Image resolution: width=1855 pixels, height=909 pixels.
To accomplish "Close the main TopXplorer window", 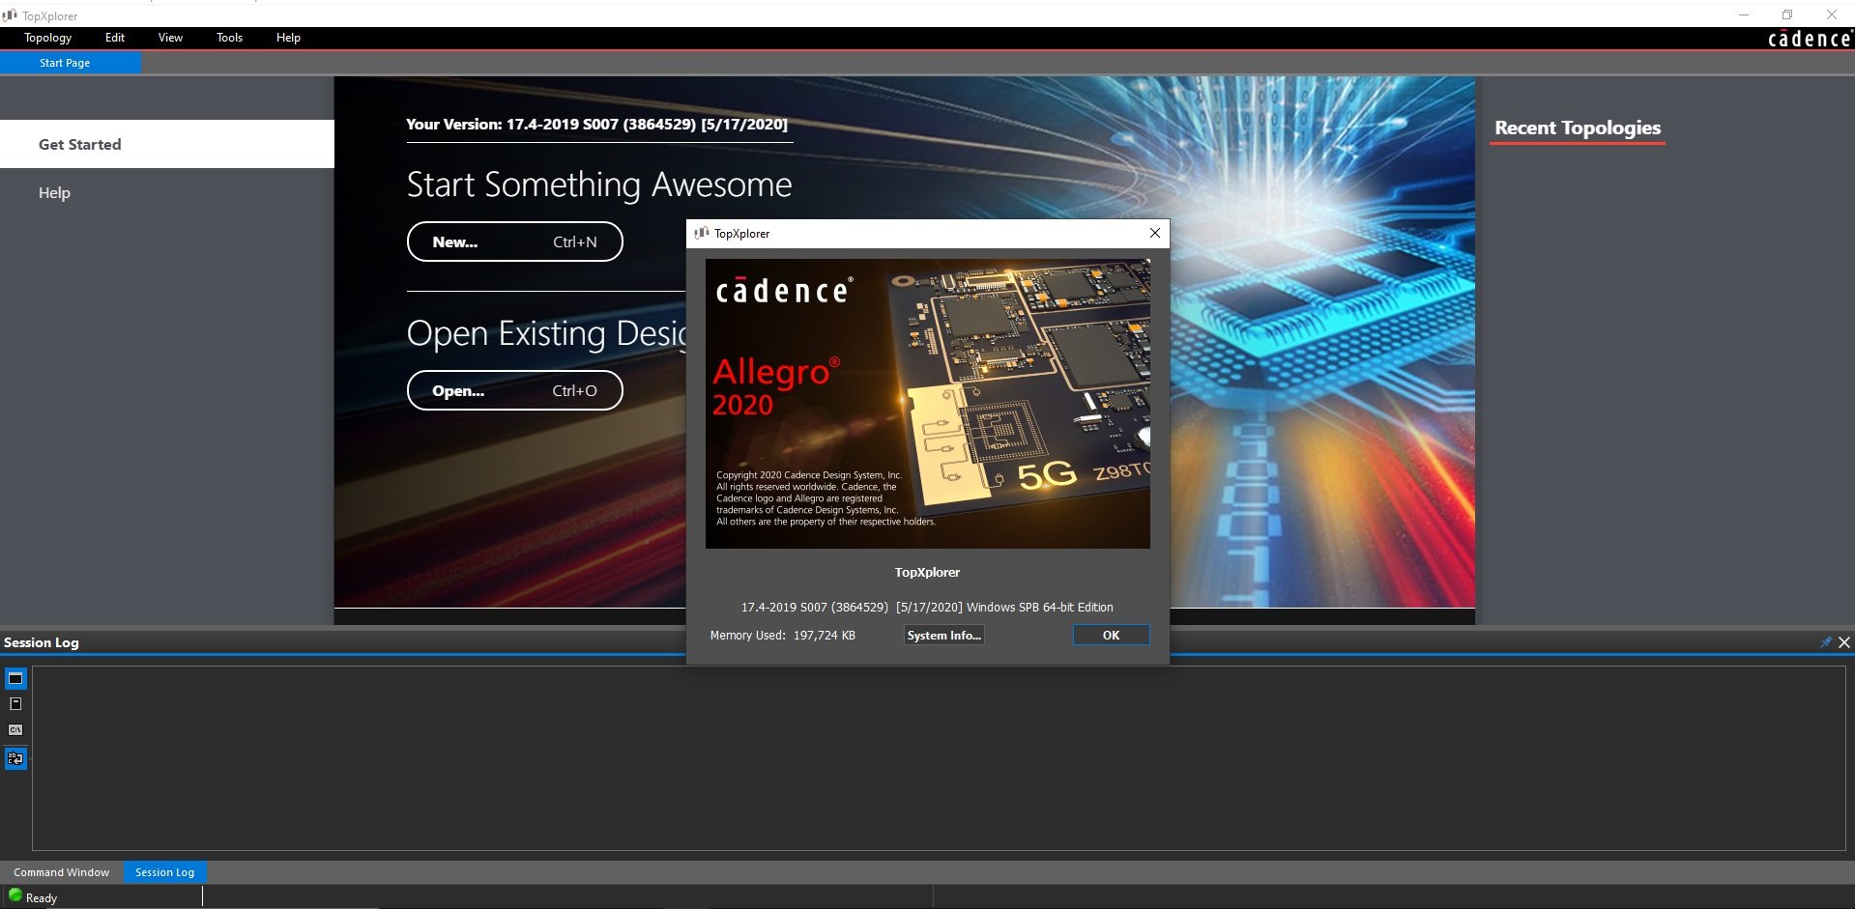I will click(1831, 14).
